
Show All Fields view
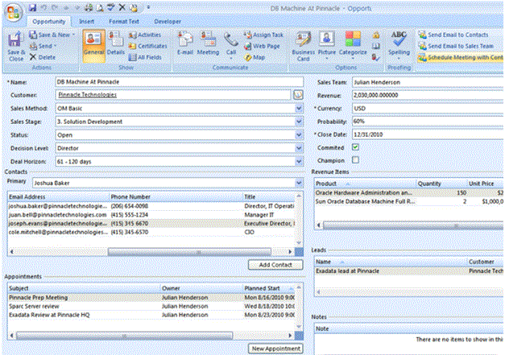pyautogui.click(x=145, y=57)
